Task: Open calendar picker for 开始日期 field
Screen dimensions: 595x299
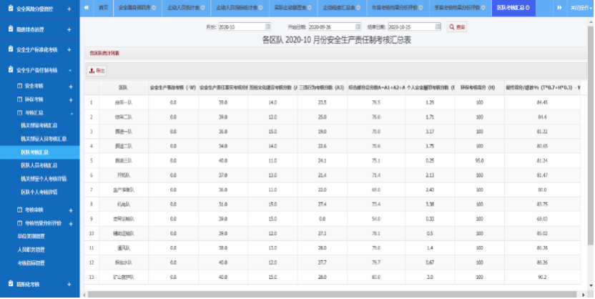Action: [x=358, y=26]
